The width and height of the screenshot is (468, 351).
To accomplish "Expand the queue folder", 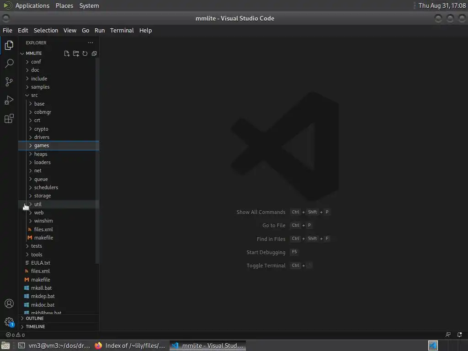I will [x=58, y=179].
